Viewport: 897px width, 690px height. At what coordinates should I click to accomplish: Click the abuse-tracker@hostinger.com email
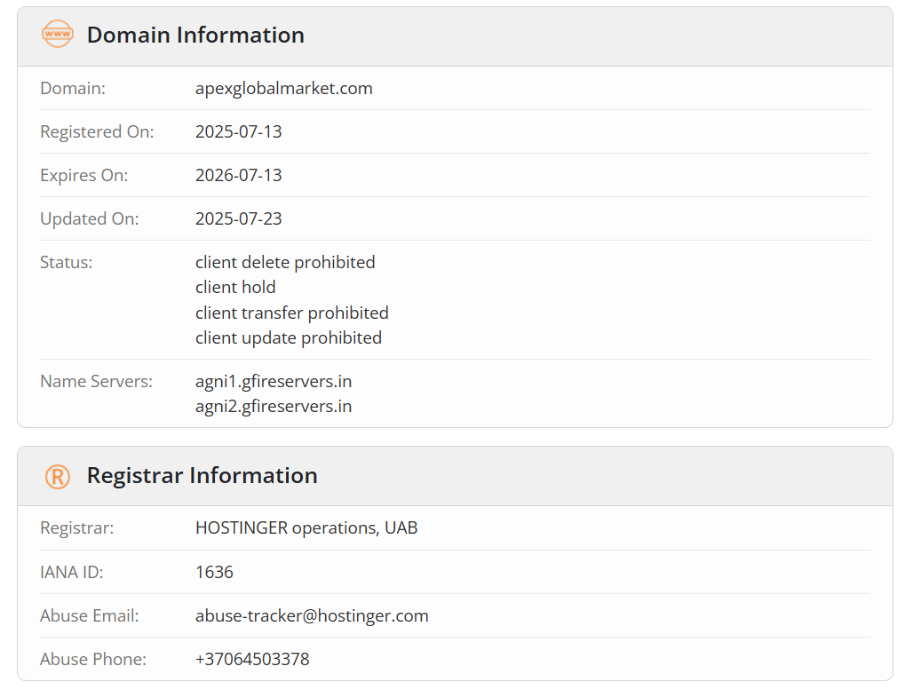pyautogui.click(x=312, y=615)
